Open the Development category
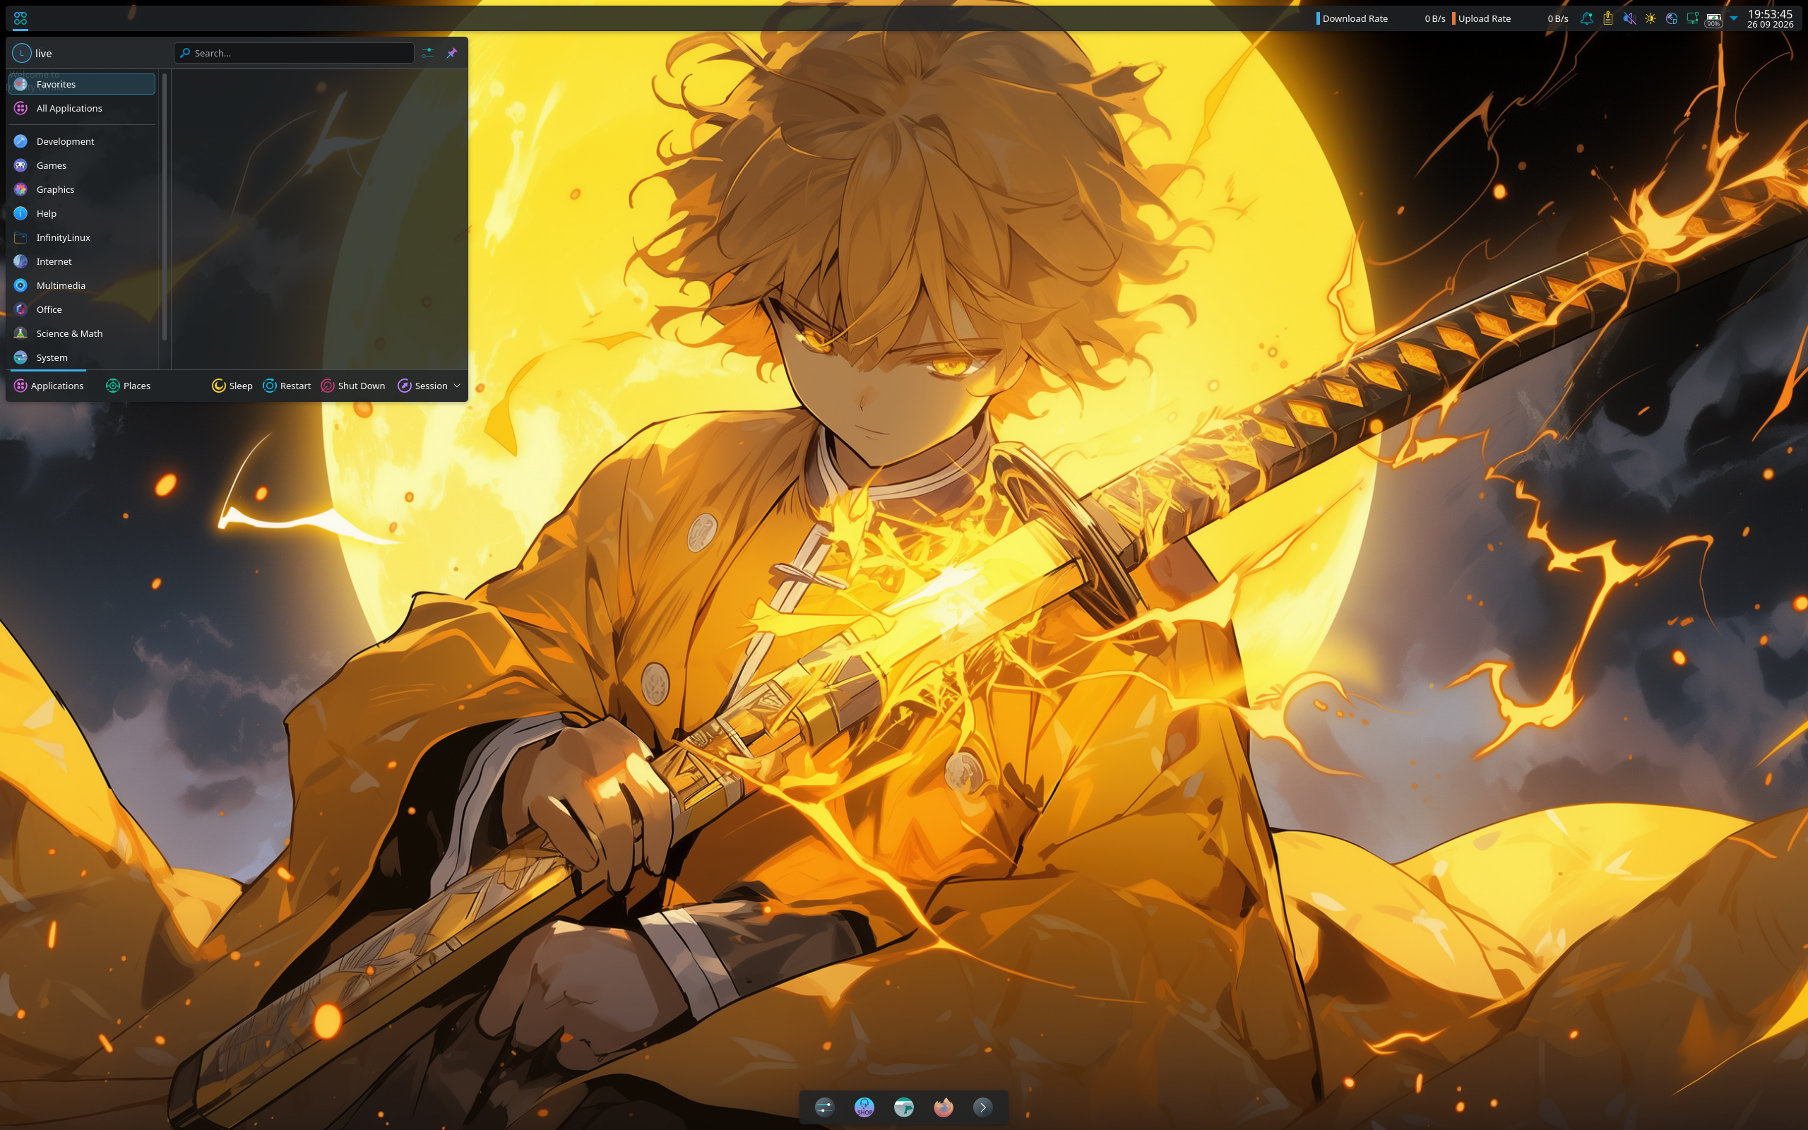This screenshot has width=1808, height=1130. point(81,141)
